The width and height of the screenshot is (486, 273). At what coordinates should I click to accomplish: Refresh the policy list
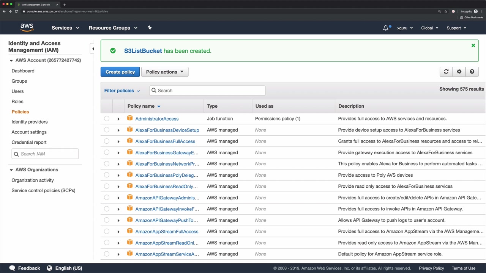pos(446,72)
